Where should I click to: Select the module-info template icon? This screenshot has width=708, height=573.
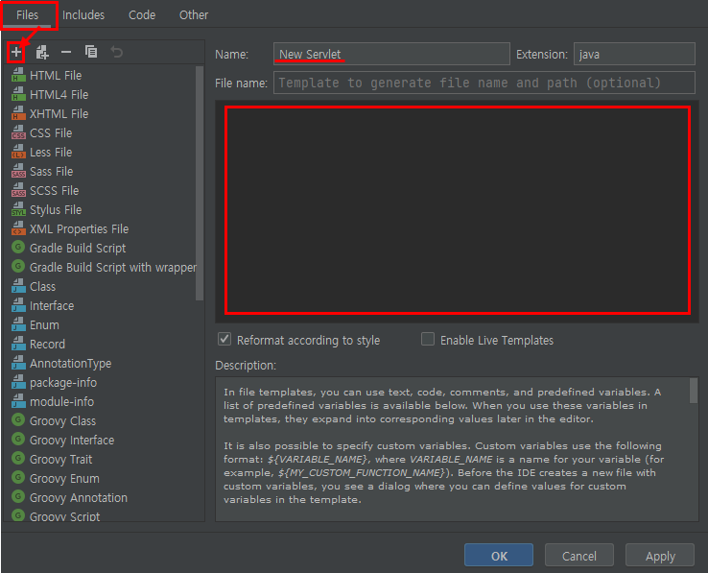click(x=18, y=401)
